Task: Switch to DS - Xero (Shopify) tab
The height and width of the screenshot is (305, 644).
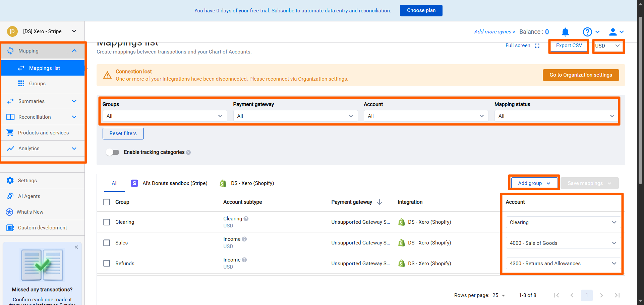Action: tap(247, 183)
